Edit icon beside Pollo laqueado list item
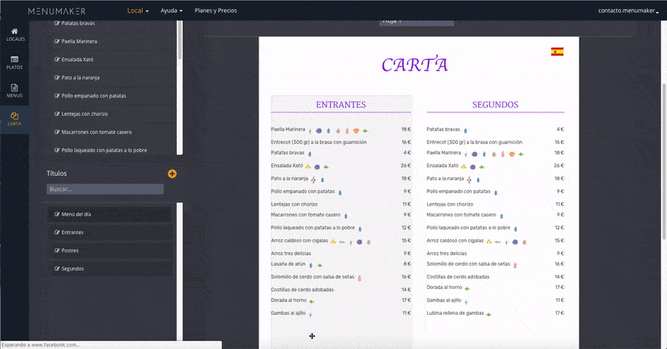Image resolution: width=667 pixels, height=349 pixels. tap(57, 150)
